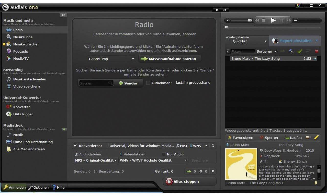The image size is (327, 196).
Task: Open Musik mitschneiden streaming recorder
Action: pyautogui.click(x=30, y=79)
